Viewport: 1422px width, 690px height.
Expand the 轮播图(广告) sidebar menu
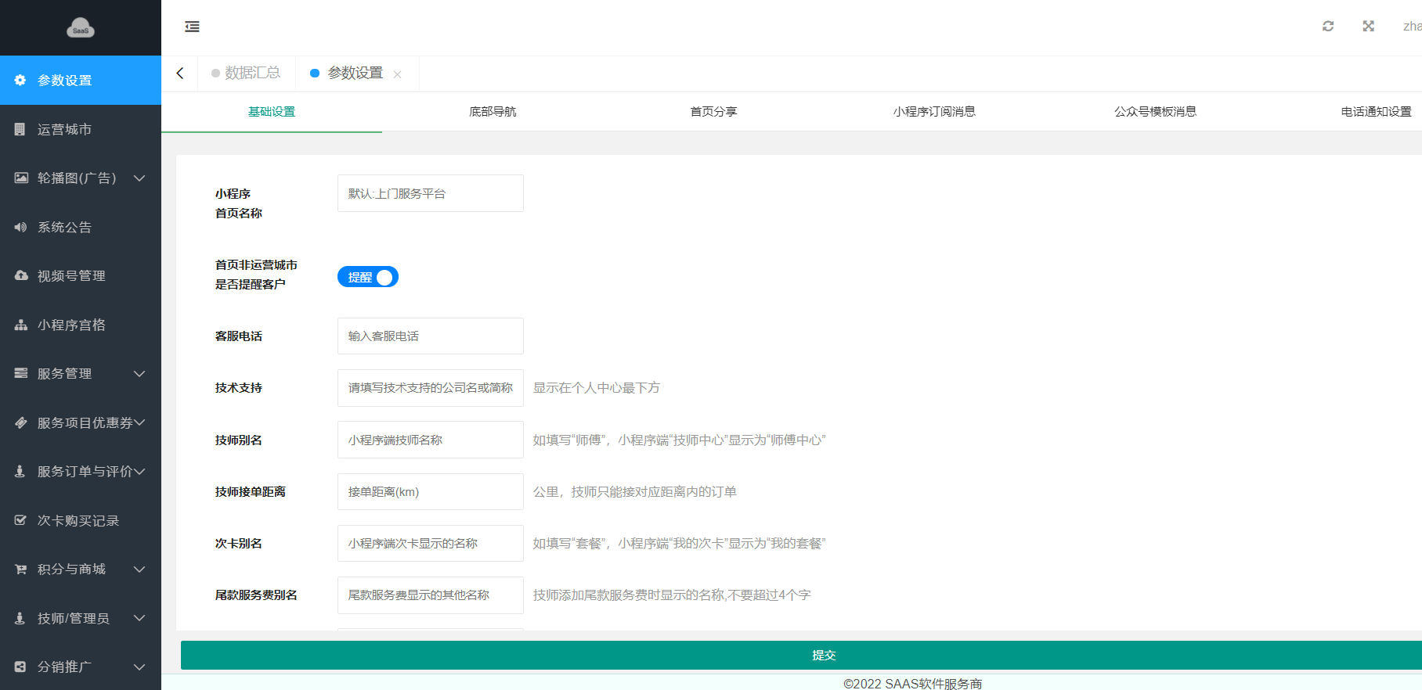coord(139,178)
